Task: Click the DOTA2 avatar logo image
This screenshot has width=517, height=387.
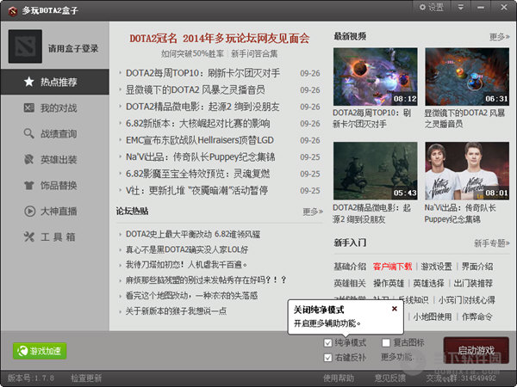Action: click(x=25, y=46)
